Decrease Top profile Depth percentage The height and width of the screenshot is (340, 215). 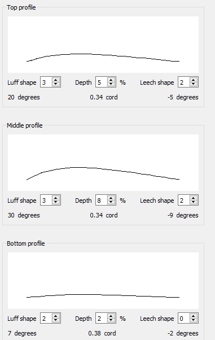click(111, 84)
